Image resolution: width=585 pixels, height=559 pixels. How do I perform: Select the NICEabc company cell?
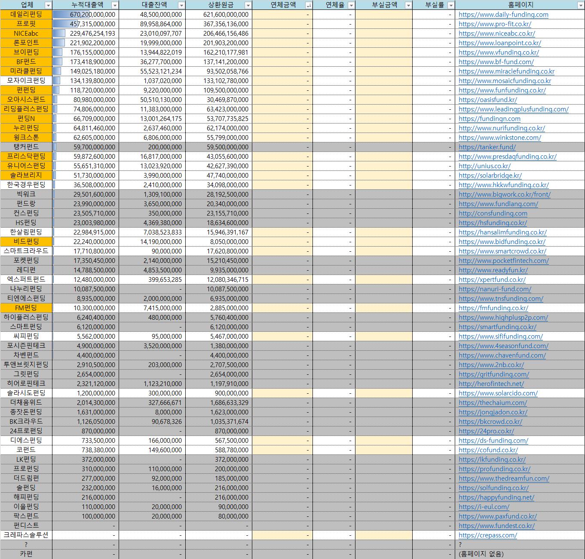(x=26, y=34)
